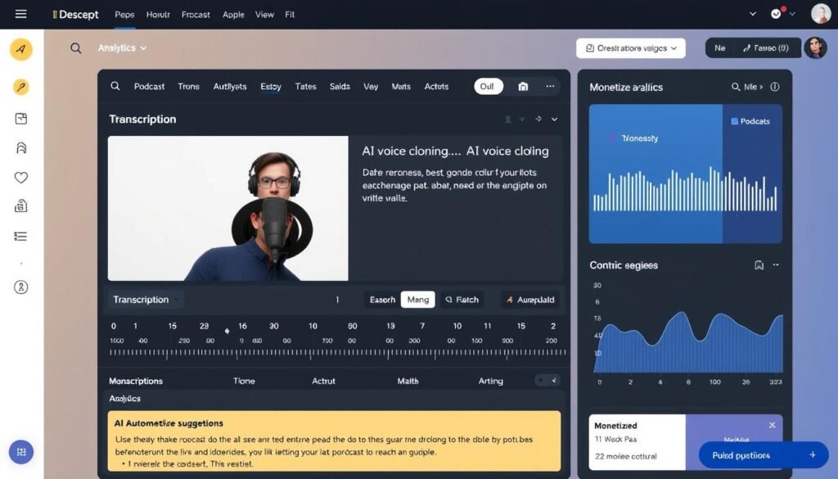Open the Analytics dropdown
Viewport: 838px width, 479px height.
(x=123, y=47)
